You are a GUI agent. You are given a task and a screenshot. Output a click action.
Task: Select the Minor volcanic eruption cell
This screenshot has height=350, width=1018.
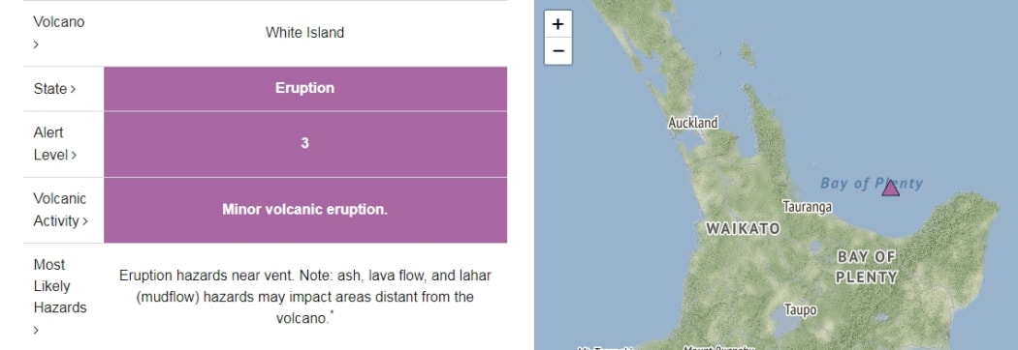click(x=305, y=210)
